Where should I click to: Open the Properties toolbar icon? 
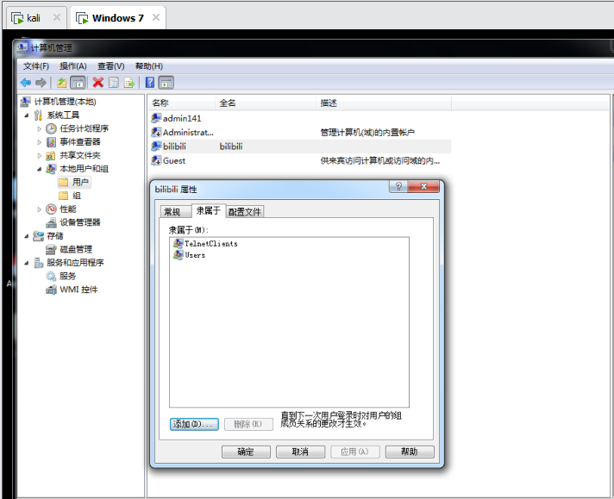click(114, 83)
